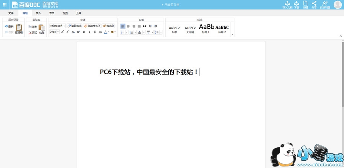Open the 草稿箱 drafts clipboard icon
344x168 pixels.
click(19, 28)
